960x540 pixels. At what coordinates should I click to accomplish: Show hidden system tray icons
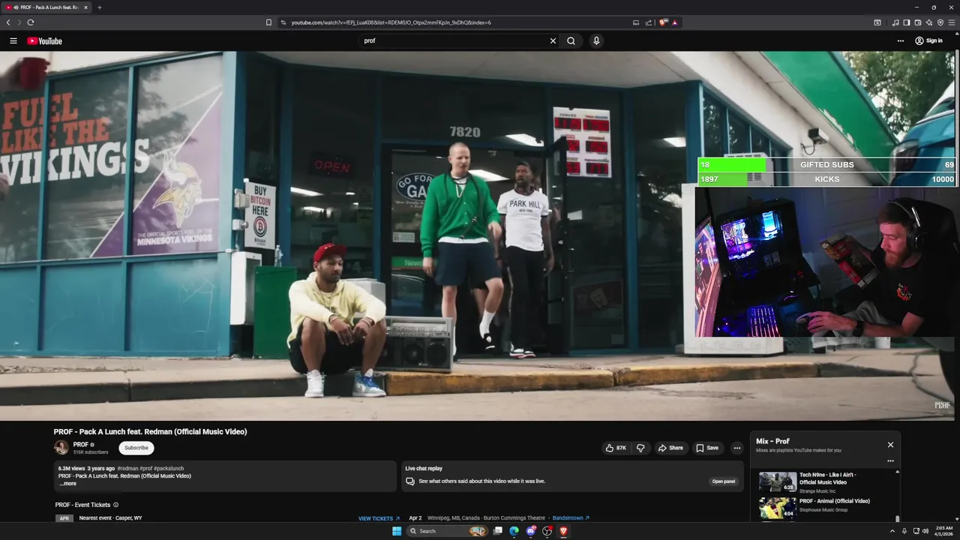click(892, 531)
